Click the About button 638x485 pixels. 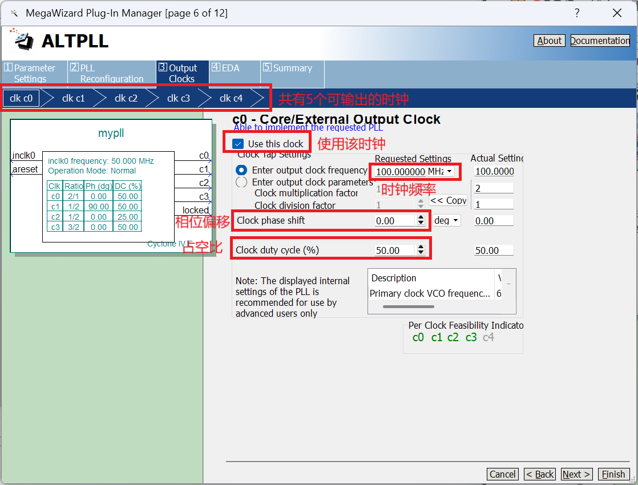[550, 41]
